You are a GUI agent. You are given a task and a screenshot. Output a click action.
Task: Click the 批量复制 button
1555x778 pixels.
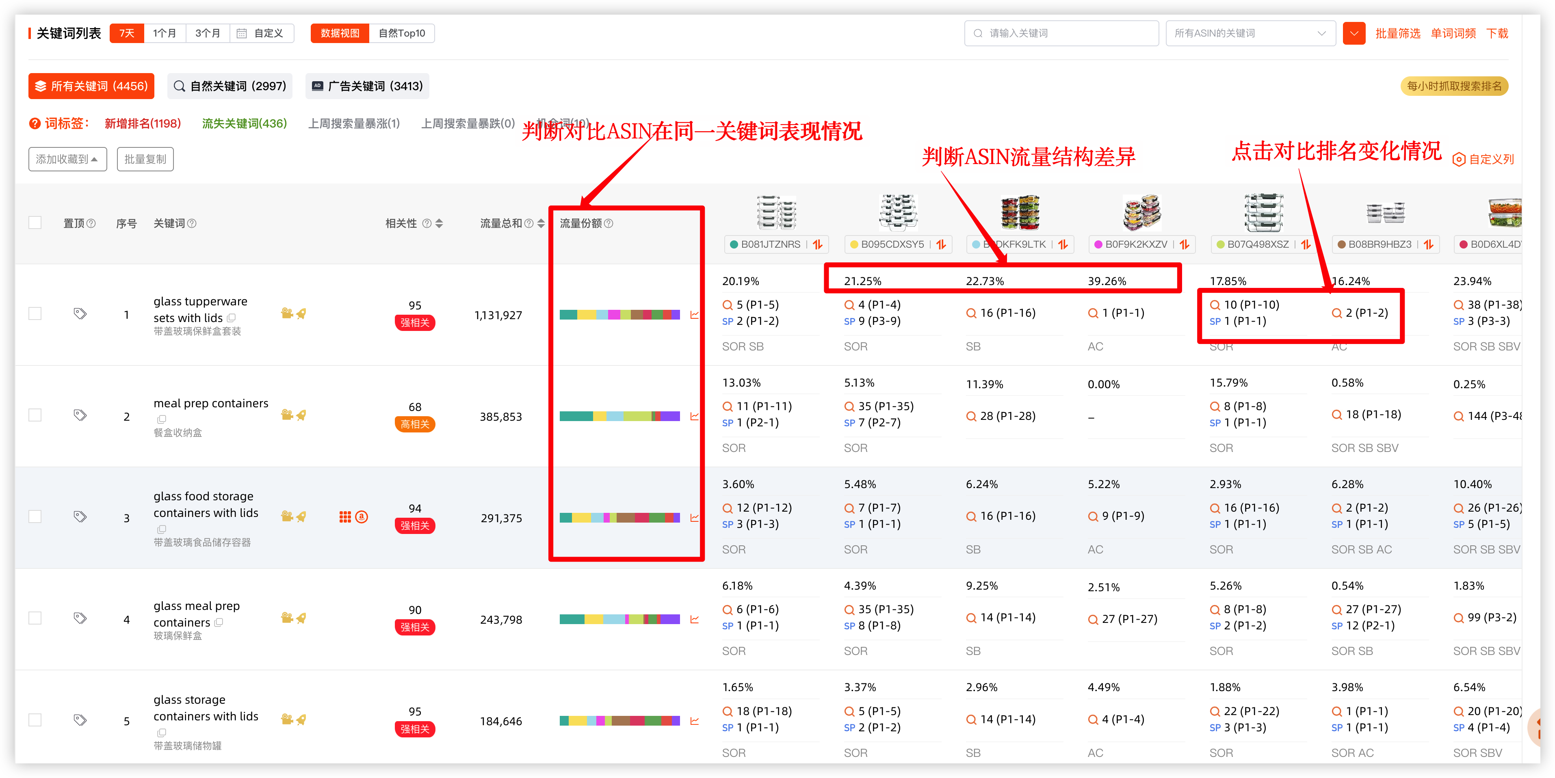coord(145,159)
